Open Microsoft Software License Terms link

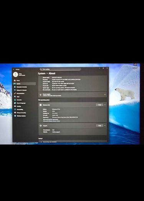pyautogui.click(x=51, y=121)
